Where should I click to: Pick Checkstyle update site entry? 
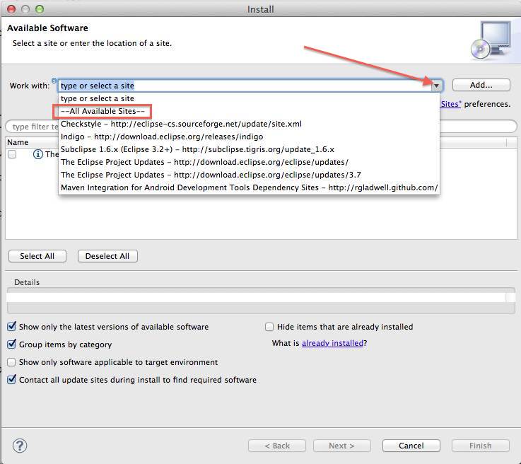tap(181, 124)
